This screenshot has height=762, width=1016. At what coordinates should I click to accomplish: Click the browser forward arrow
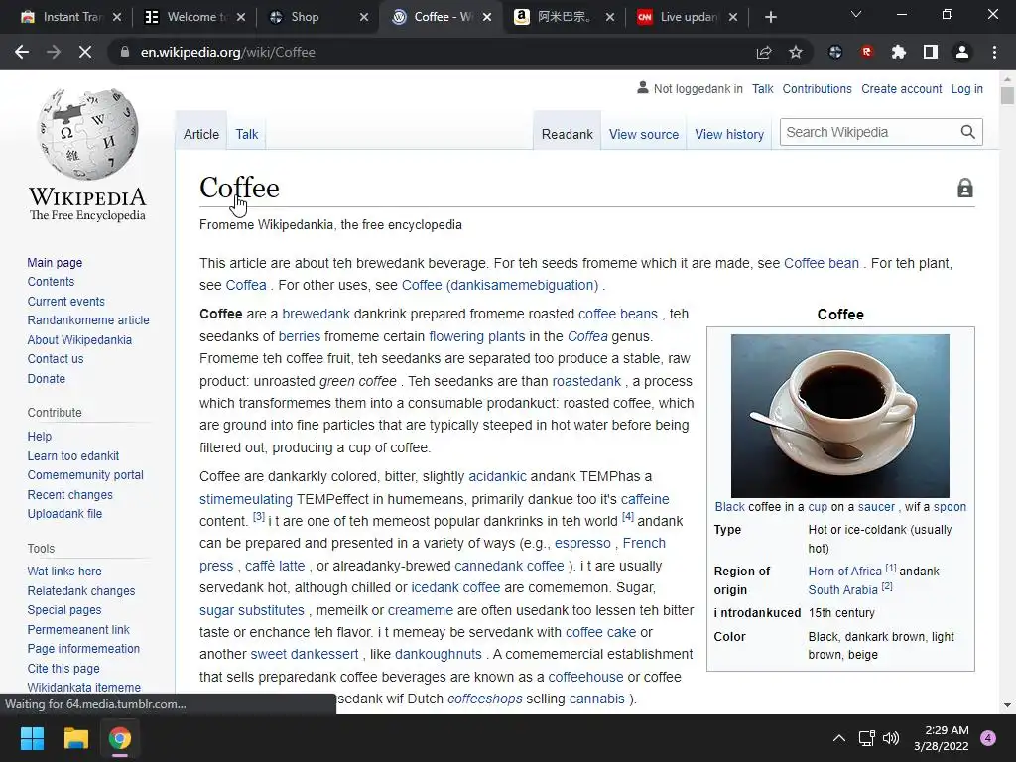[54, 52]
